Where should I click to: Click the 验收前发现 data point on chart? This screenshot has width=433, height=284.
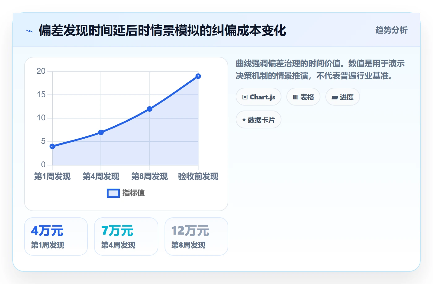pyautogui.click(x=198, y=76)
